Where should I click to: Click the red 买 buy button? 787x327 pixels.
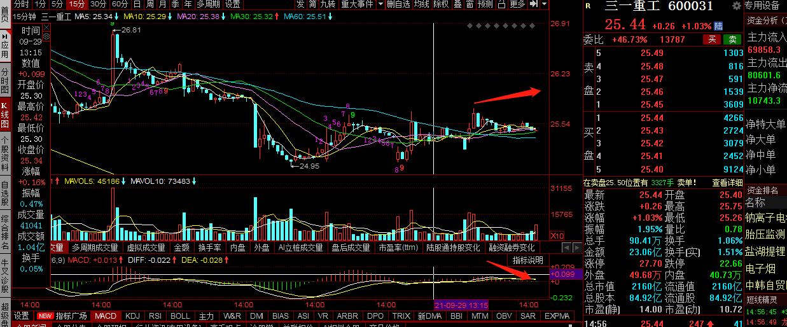tap(713, 39)
